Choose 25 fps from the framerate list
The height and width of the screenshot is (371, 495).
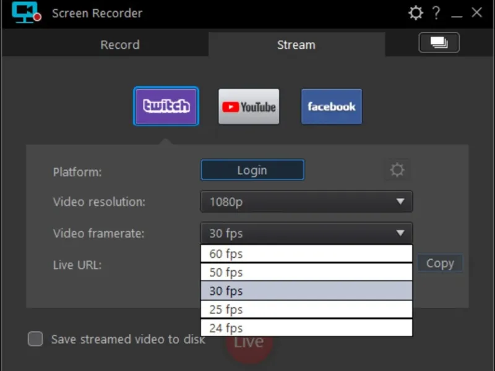306,310
